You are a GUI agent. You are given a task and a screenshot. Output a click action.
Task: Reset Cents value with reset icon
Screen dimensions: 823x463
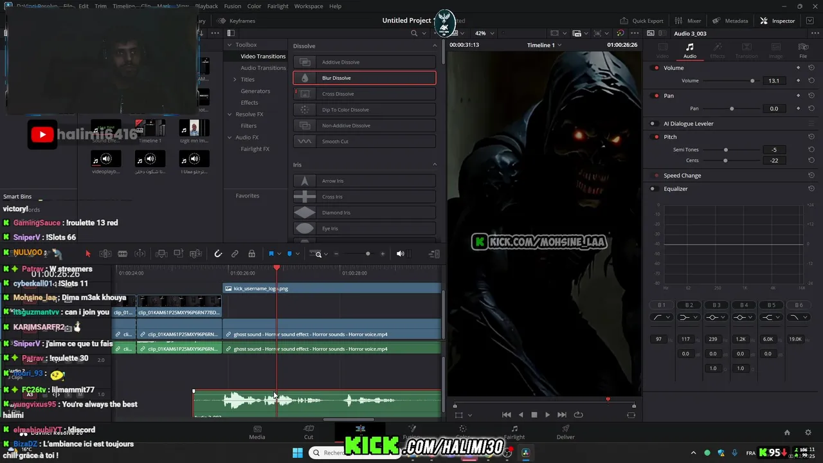811,160
